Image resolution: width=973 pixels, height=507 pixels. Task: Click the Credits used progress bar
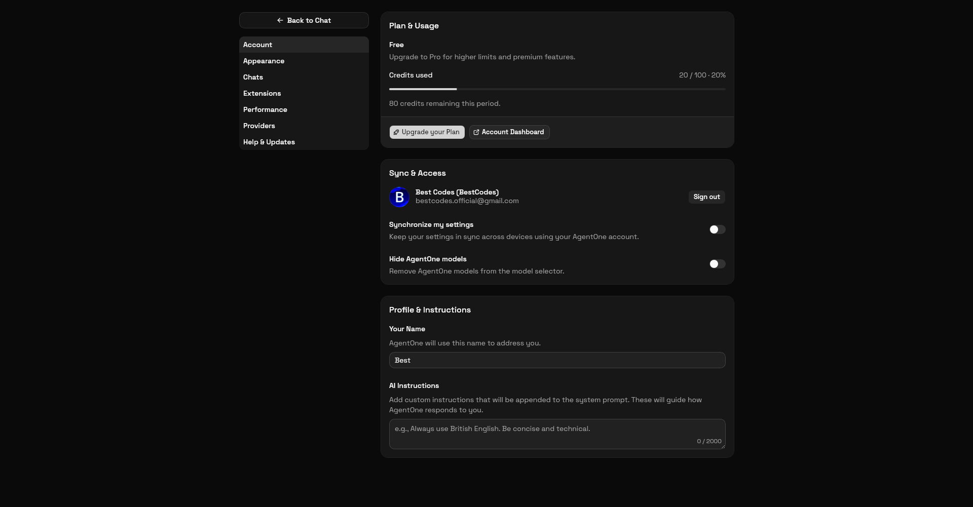(557, 89)
